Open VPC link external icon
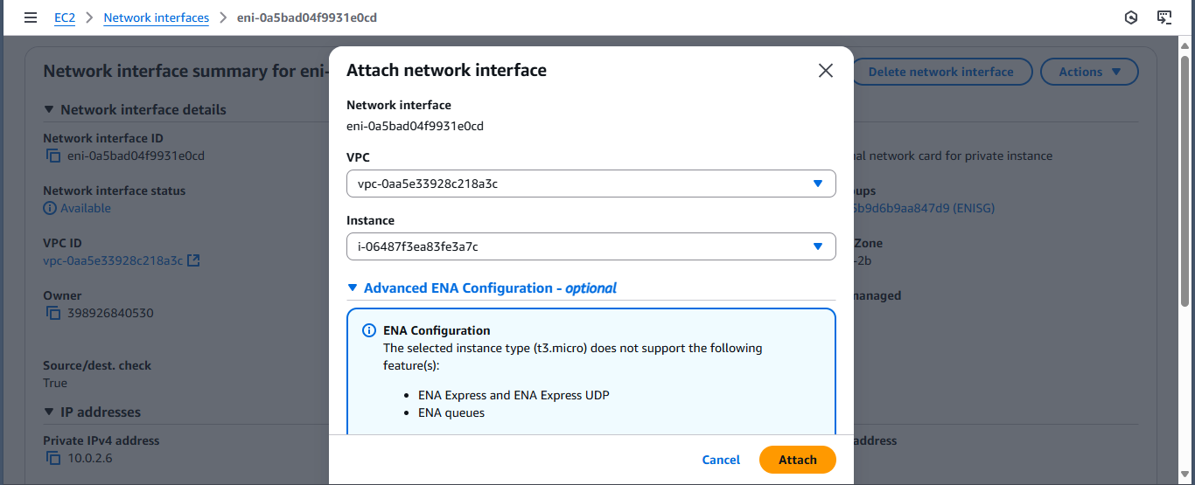The image size is (1195, 485). tap(194, 260)
